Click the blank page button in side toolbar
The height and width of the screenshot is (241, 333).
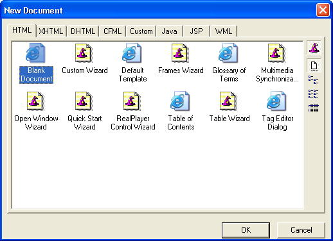314,65
